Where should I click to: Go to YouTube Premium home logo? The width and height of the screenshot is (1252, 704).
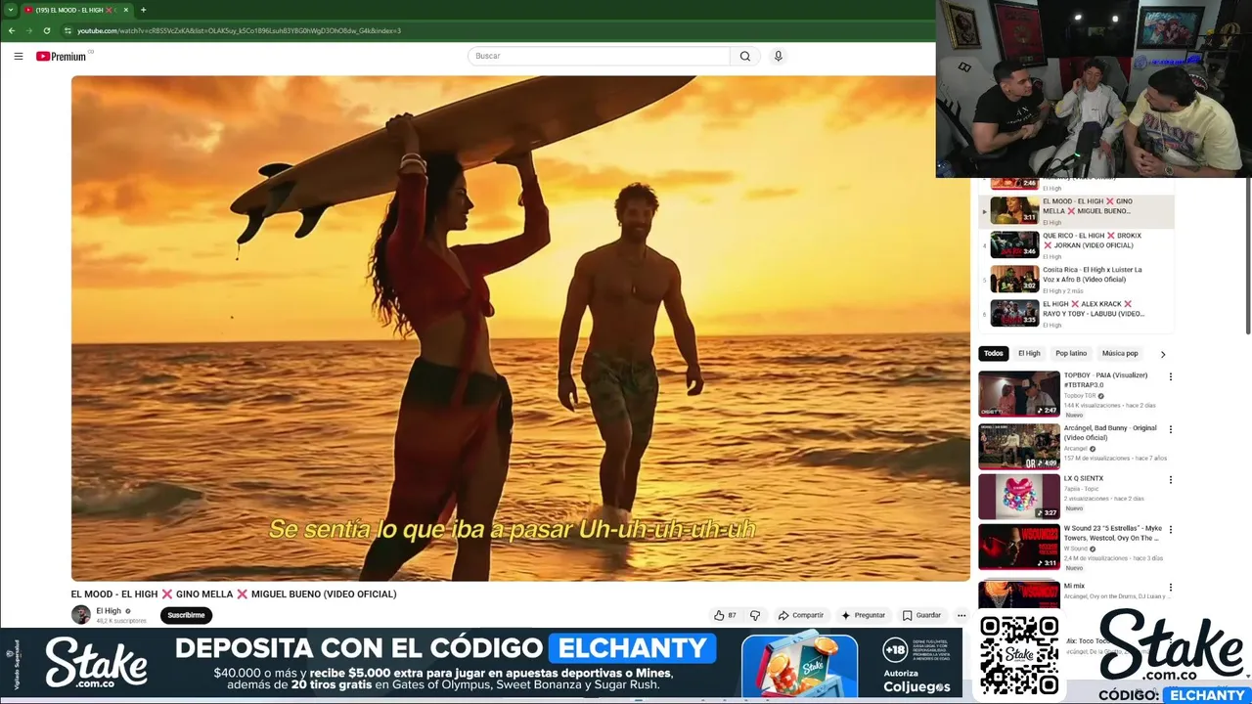tap(63, 56)
